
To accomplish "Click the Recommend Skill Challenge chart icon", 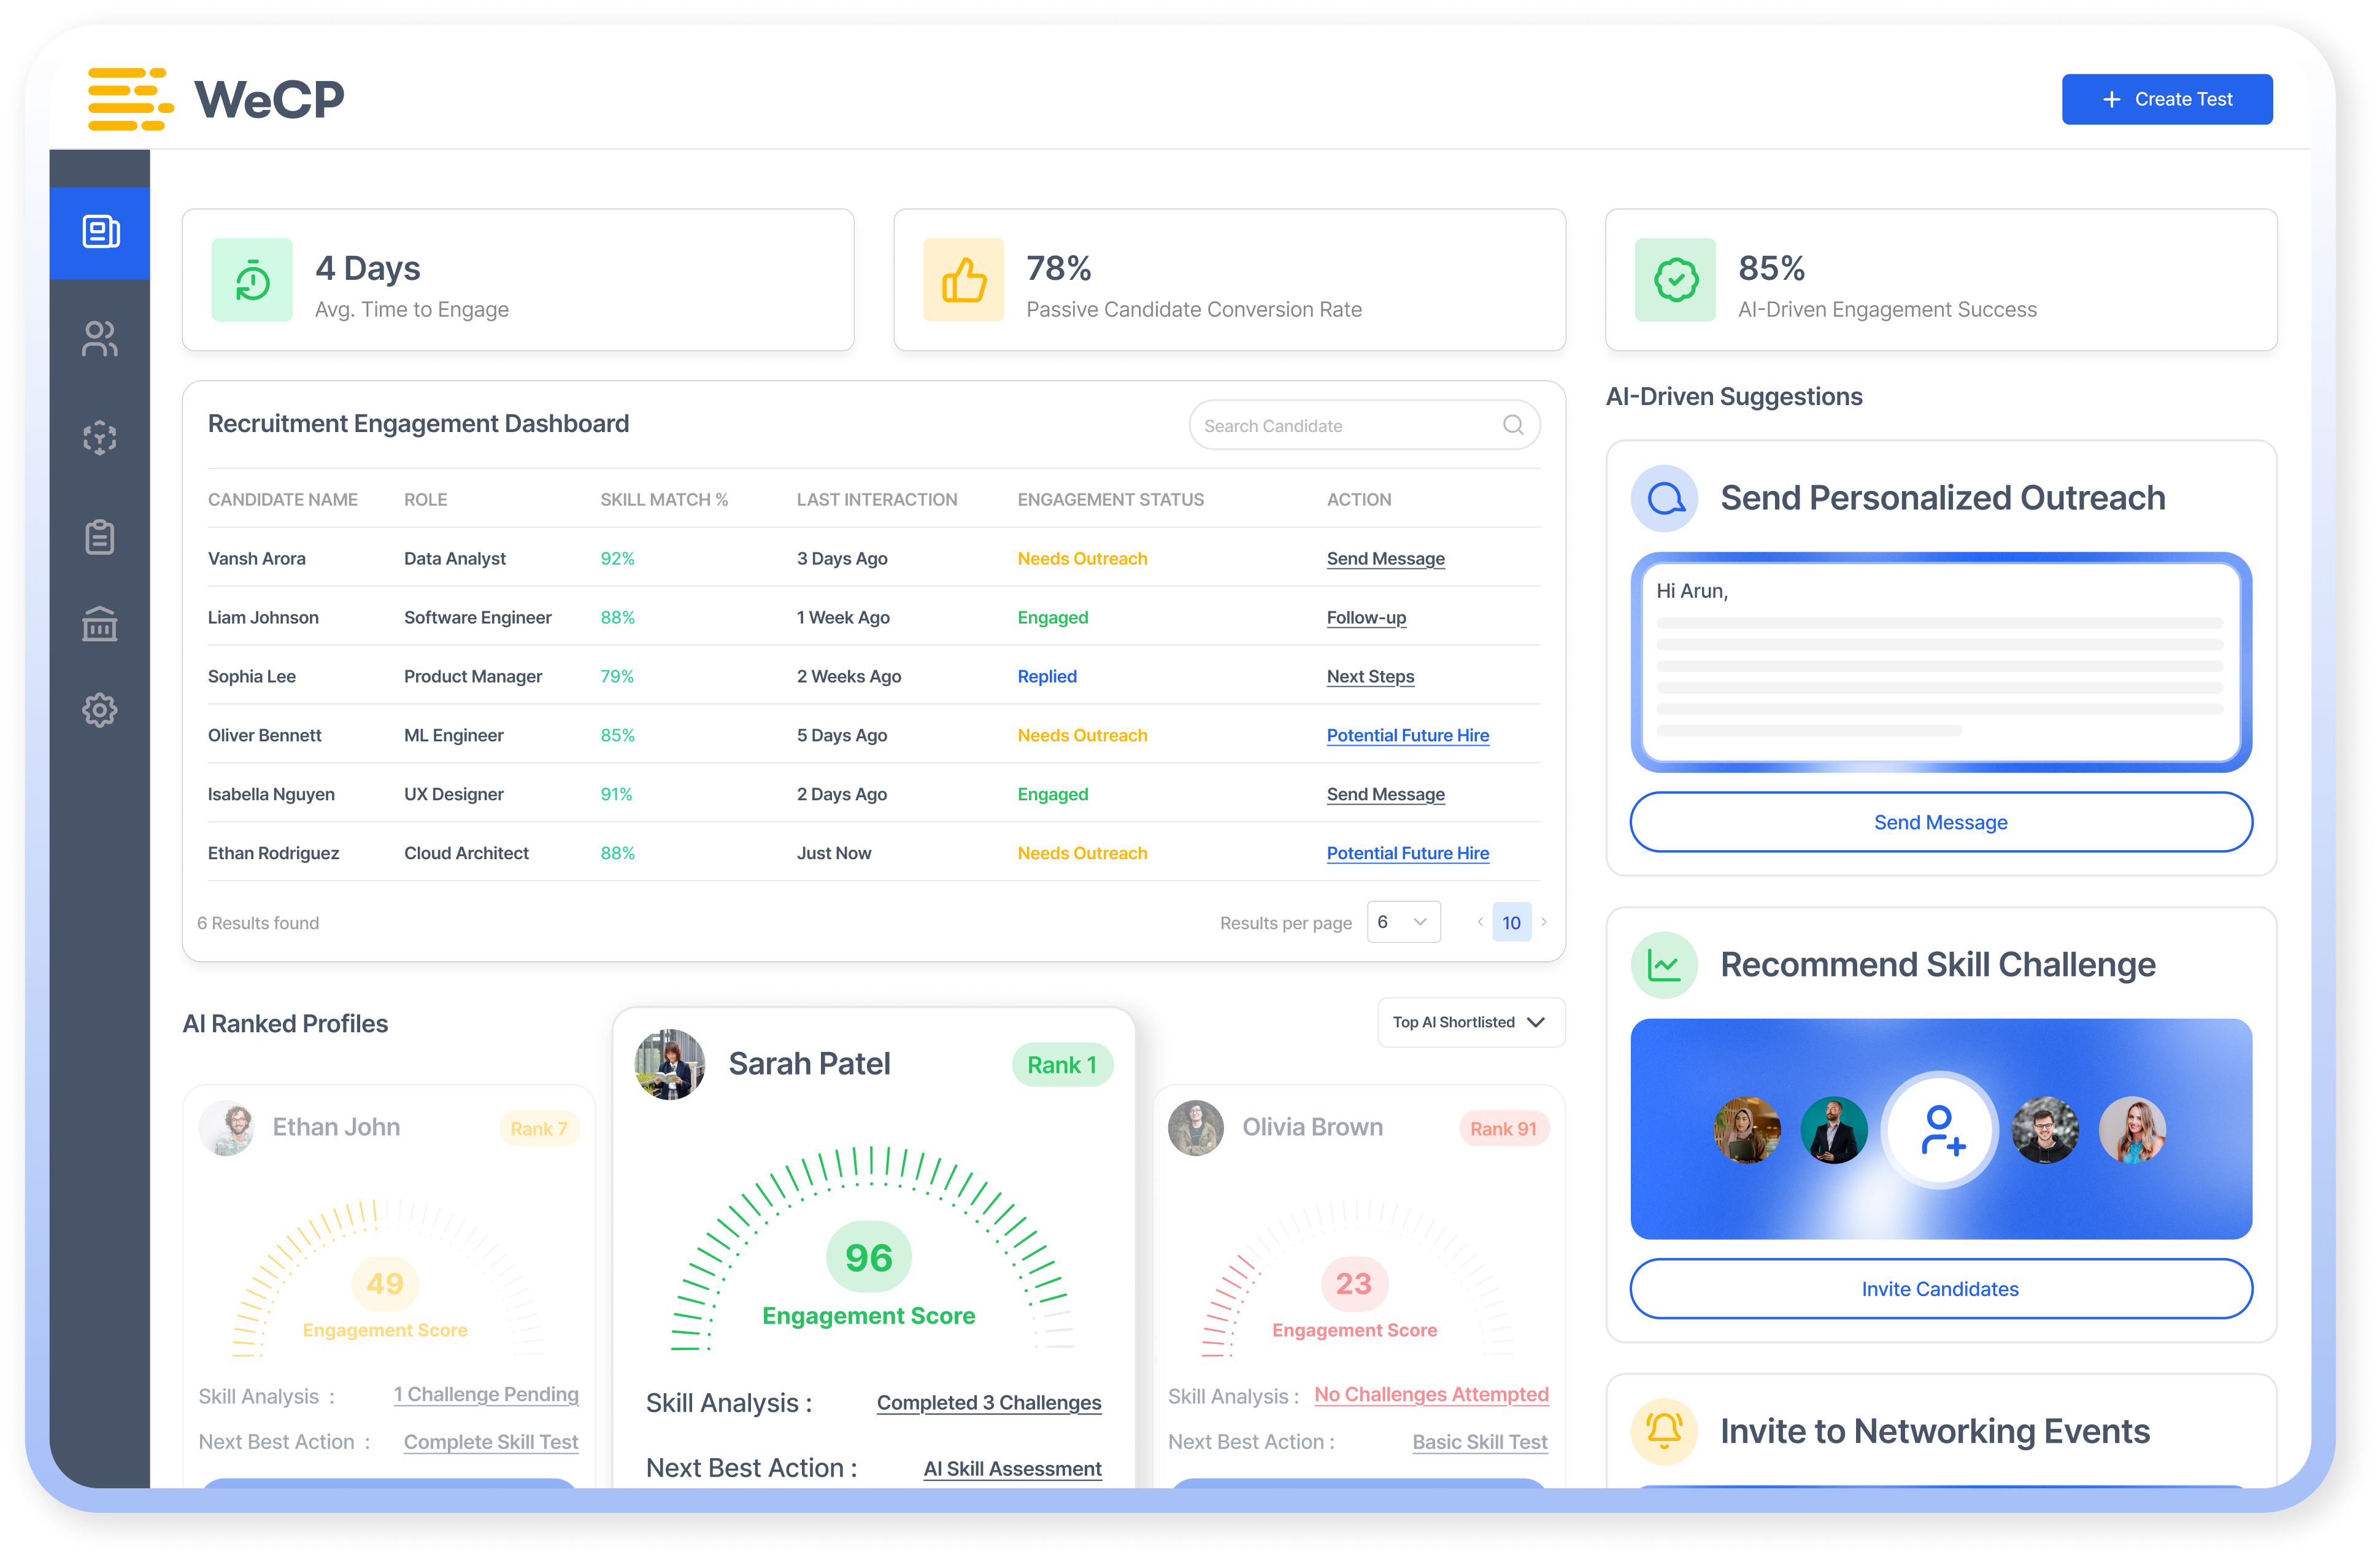I will [x=1665, y=965].
